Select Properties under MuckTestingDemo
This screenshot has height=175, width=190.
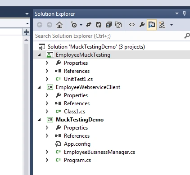coord(76,128)
